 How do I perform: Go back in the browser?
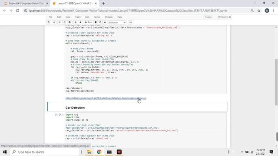coord(4,10)
